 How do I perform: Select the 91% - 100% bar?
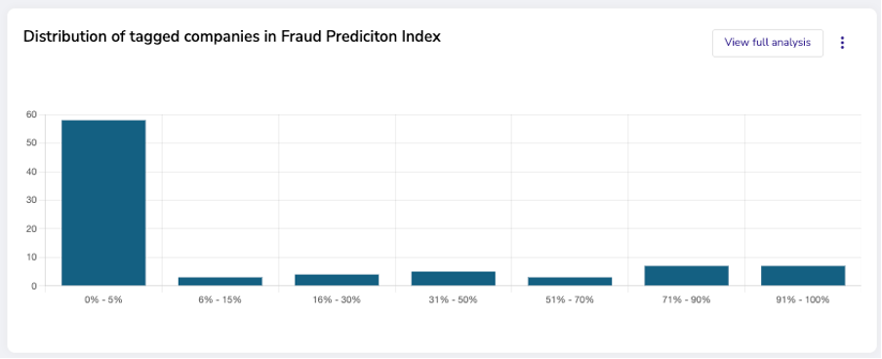coord(803,276)
